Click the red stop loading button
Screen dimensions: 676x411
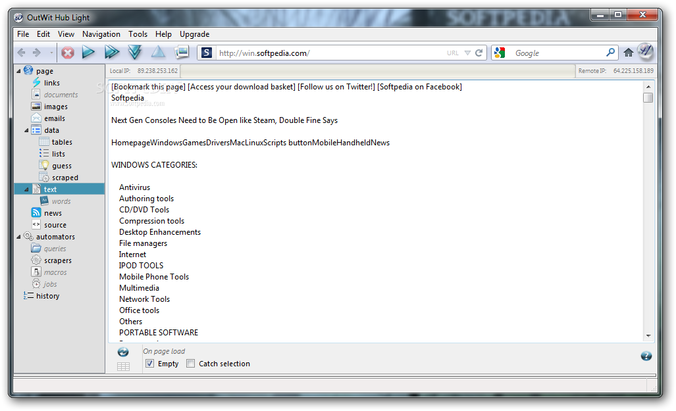[68, 53]
